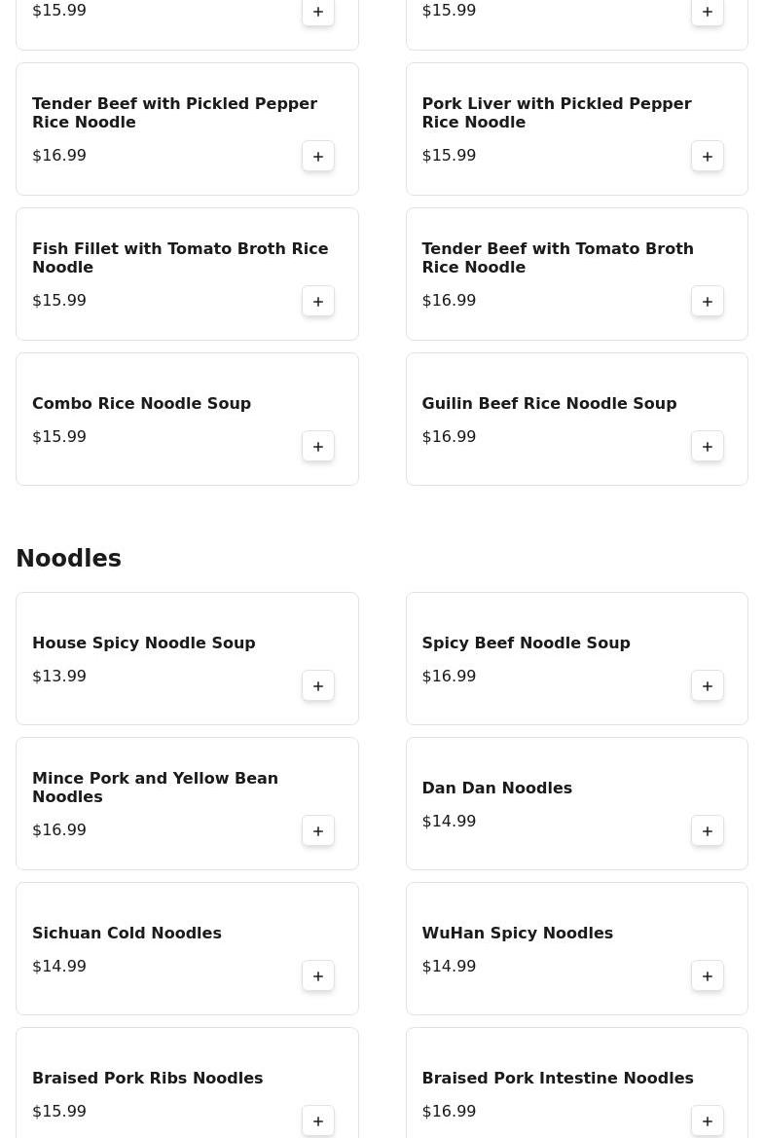This screenshot has width=764, height=1138.
Task: Add Guilin Beef Rice Noodle Soup to cart
Action: 708,447
